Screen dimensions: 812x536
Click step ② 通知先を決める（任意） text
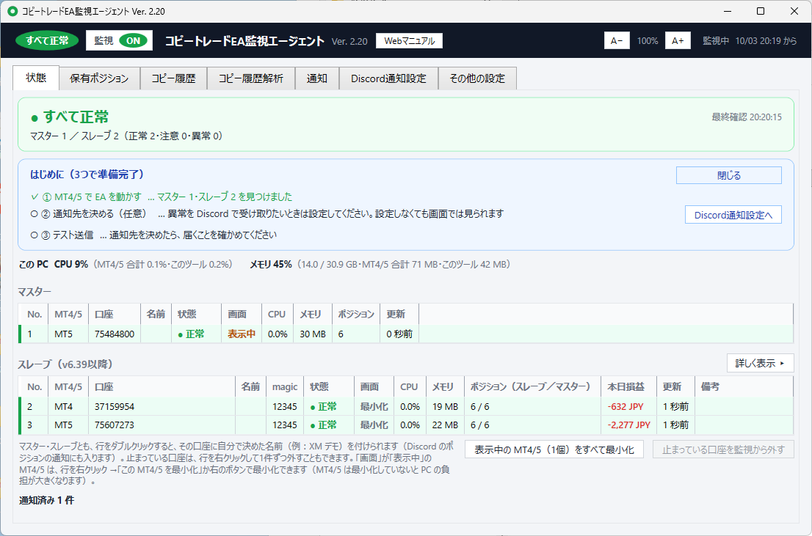pyautogui.click(x=95, y=213)
